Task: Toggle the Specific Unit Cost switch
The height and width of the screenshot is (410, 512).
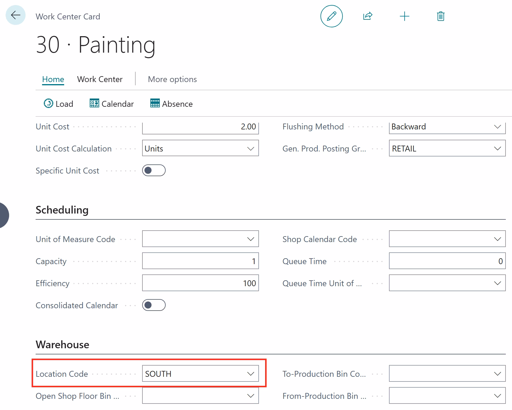Action: (x=154, y=171)
